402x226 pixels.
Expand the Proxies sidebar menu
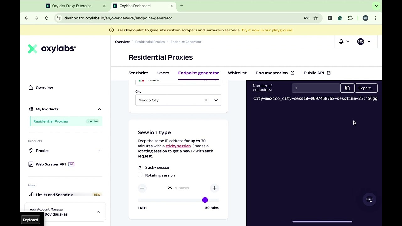point(99,151)
